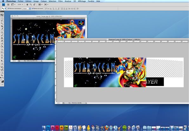This screenshot has width=189, height=131.
Task: Select the Clone Stamp tool
Action: pos(2,38)
